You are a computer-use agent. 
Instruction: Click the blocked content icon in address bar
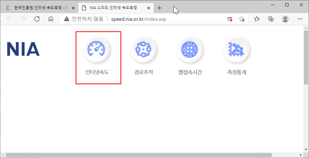[x=230, y=19]
